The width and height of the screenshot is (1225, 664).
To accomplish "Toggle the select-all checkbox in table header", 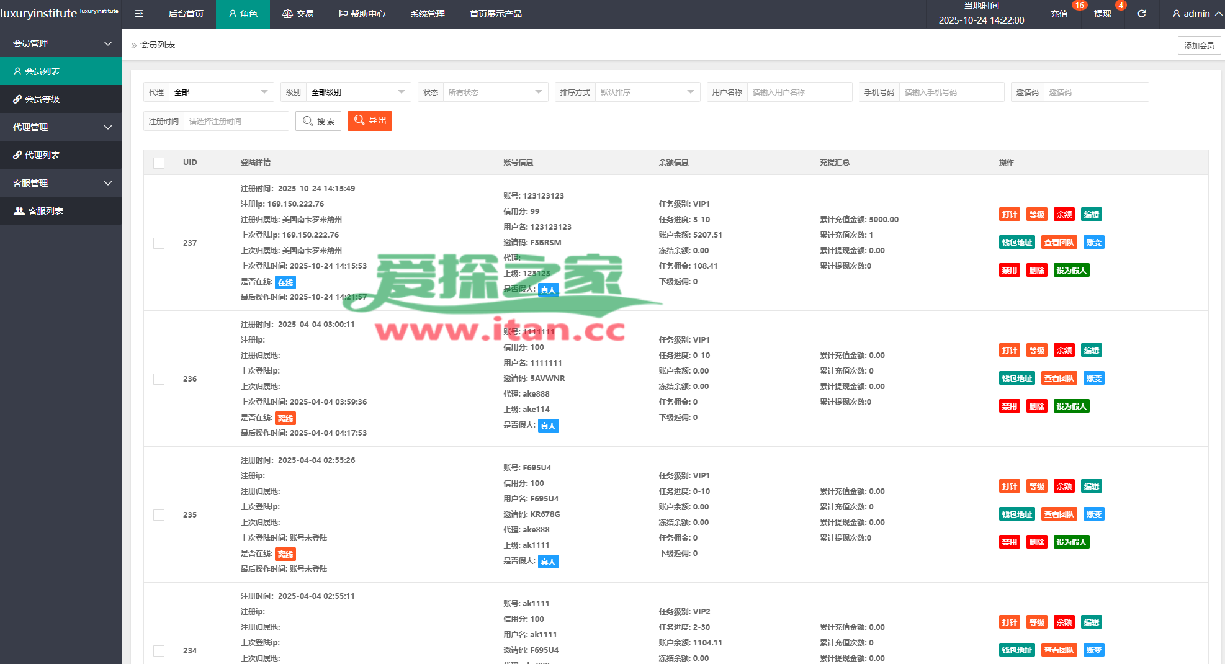I will (x=159, y=163).
